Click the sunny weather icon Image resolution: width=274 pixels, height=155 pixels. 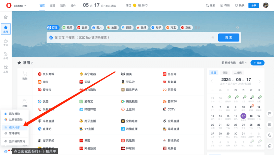click(135, 5)
